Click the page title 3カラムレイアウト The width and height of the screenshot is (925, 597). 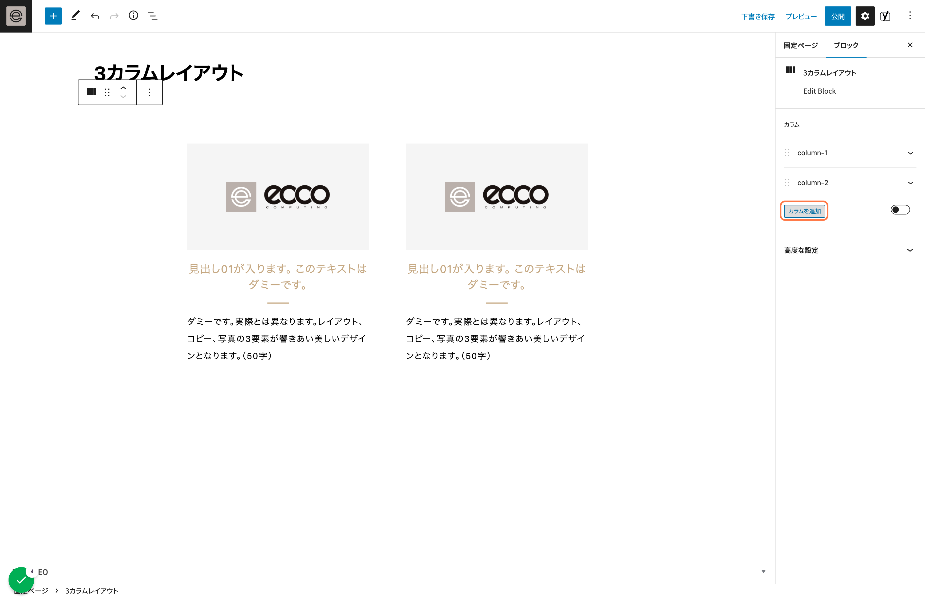click(x=169, y=73)
